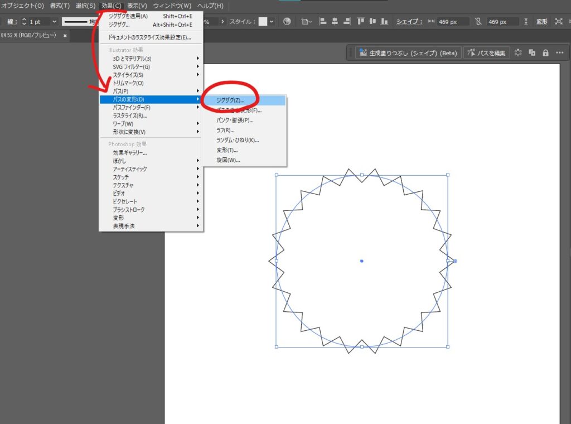
Task: Select ランダム・ひねり(K)... effect
Action: pos(244,140)
